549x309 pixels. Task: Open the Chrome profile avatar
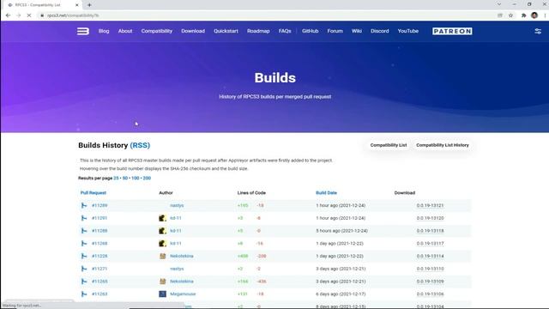point(534,15)
